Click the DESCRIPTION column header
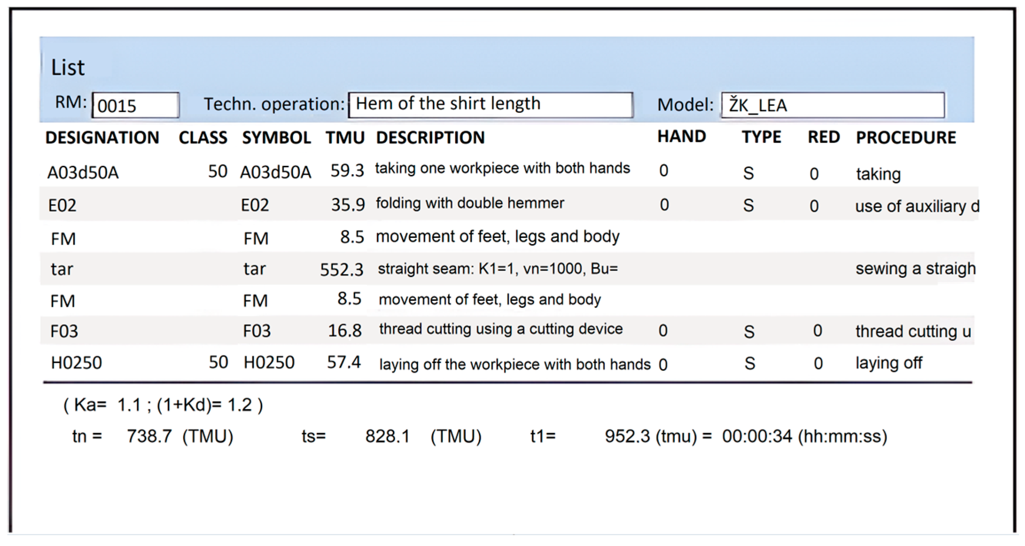The image size is (1025, 546). tap(430, 138)
